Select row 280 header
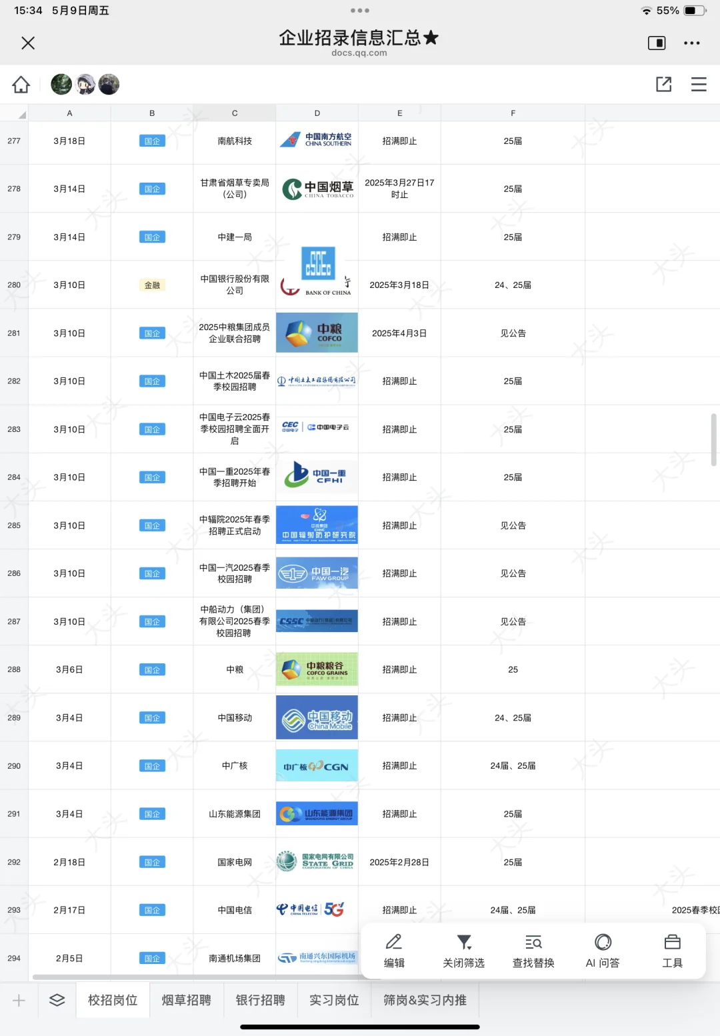This screenshot has width=720, height=1036. click(x=14, y=285)
